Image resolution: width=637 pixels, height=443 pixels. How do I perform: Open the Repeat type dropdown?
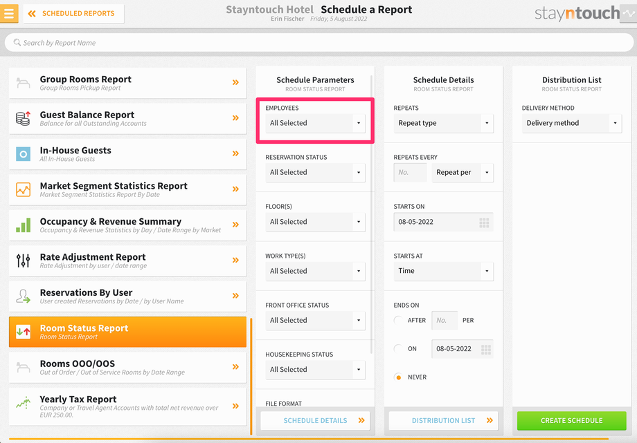pyautogui.click(x=444, y=123)
